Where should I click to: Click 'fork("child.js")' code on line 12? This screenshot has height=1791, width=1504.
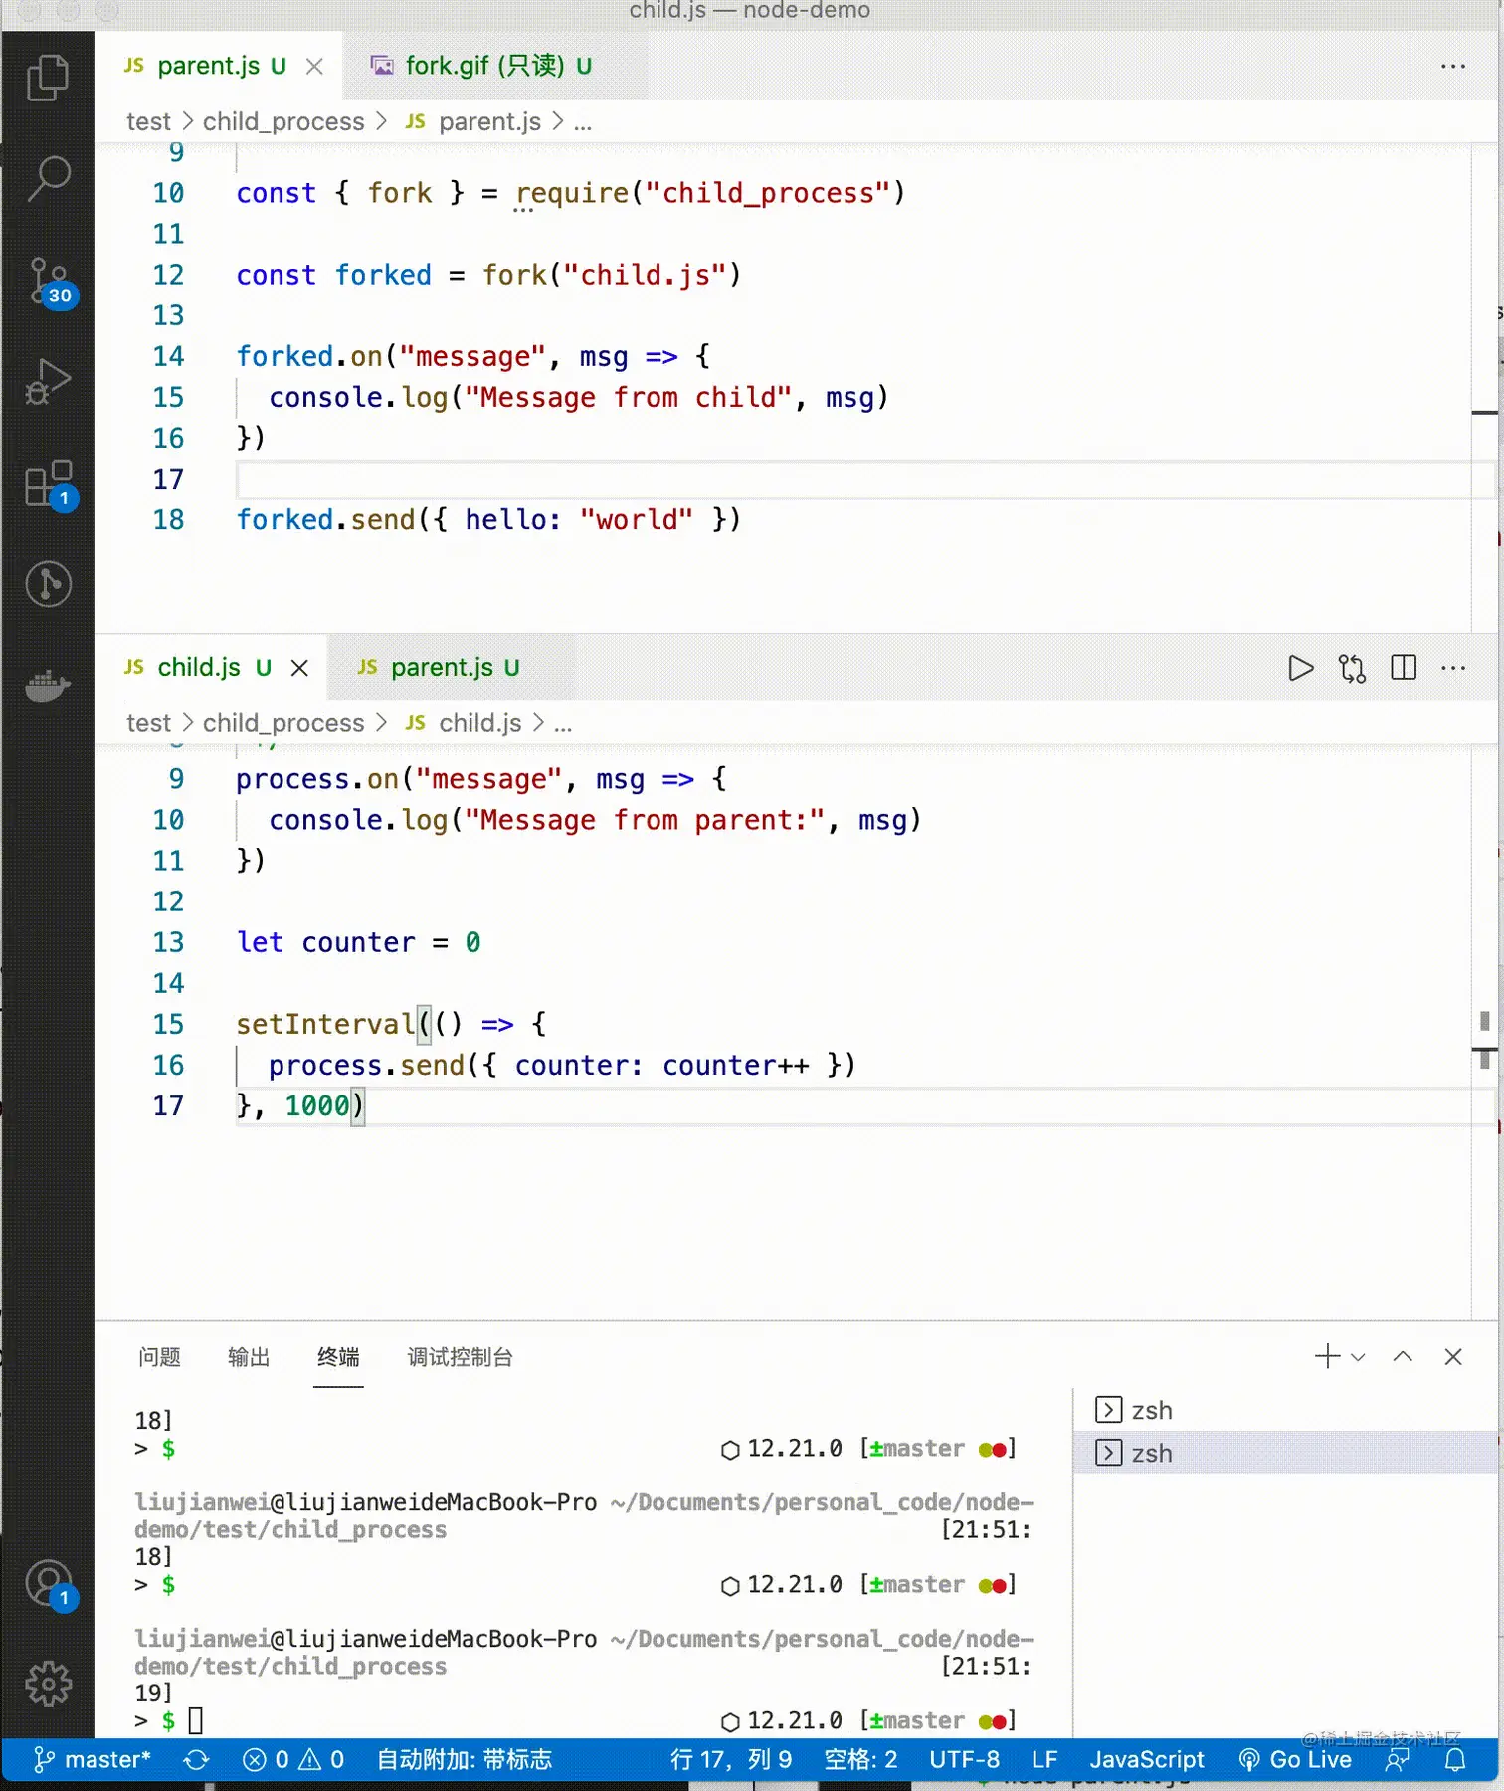612,275
